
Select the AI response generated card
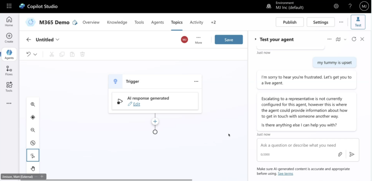tap(155, 101)
